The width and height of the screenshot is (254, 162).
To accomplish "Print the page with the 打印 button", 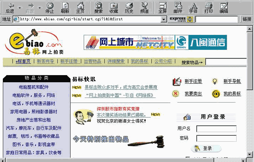I will click(208, 7).
